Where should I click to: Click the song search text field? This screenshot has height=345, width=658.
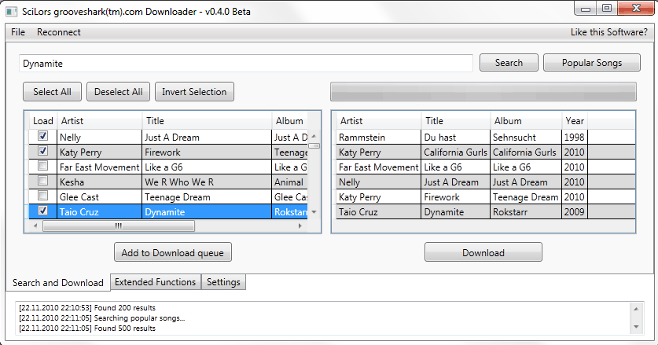[245, 63]
